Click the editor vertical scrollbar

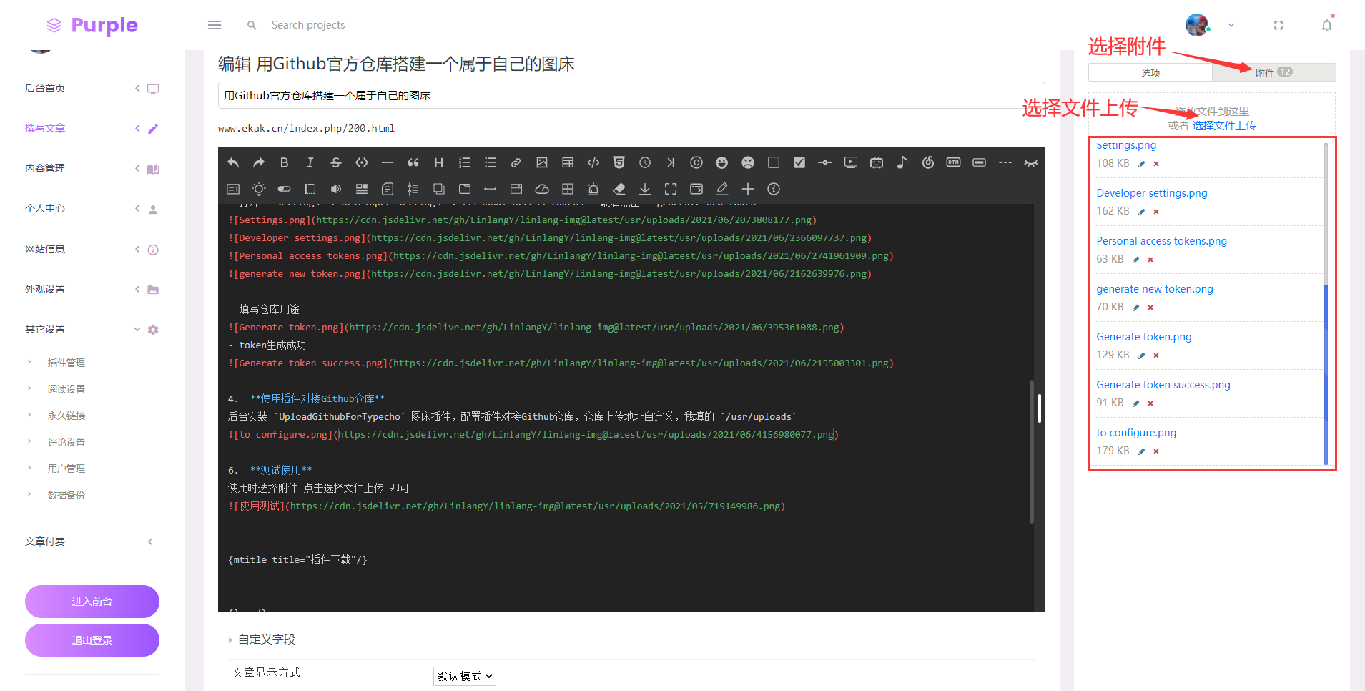pos(1032,452)
